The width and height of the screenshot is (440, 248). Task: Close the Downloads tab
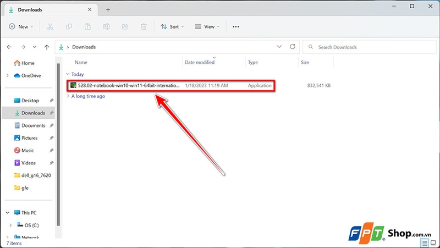[x=90, y=9]
